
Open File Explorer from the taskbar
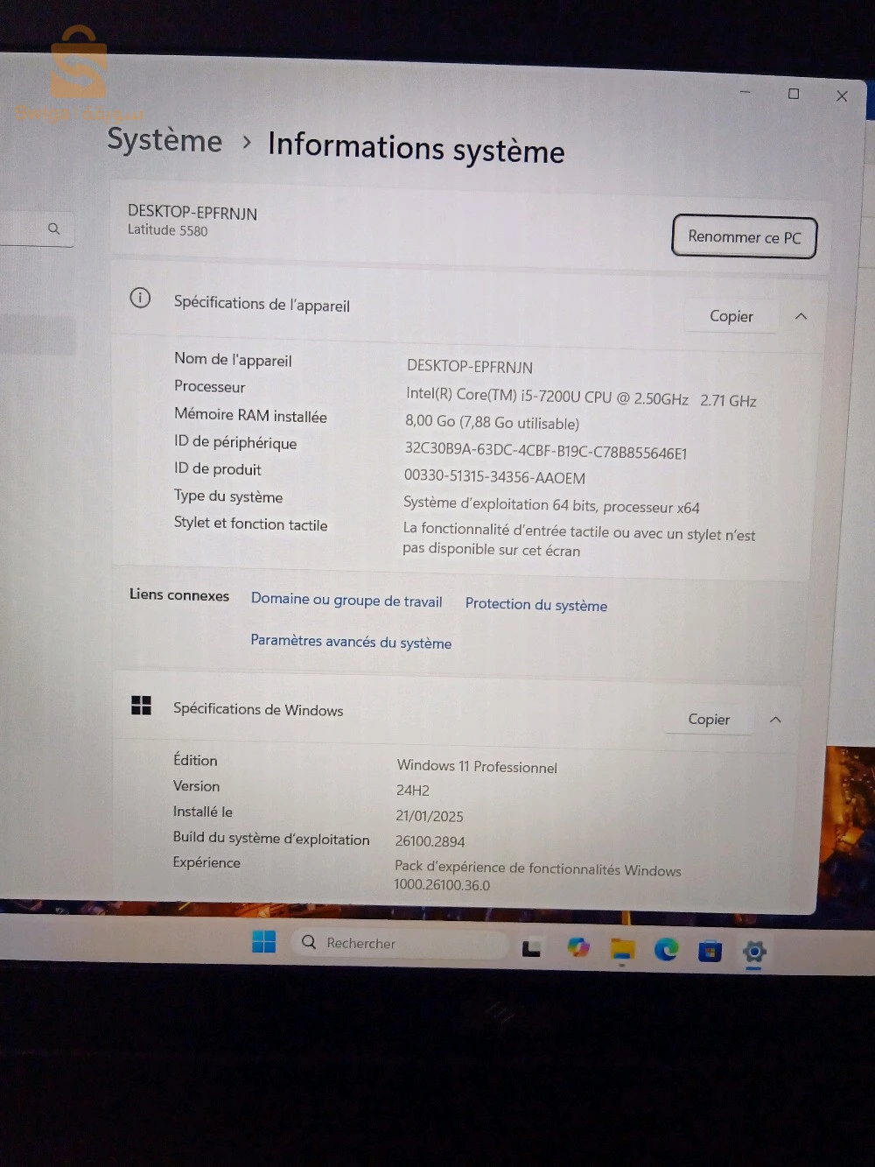click(x=622, y=949)
